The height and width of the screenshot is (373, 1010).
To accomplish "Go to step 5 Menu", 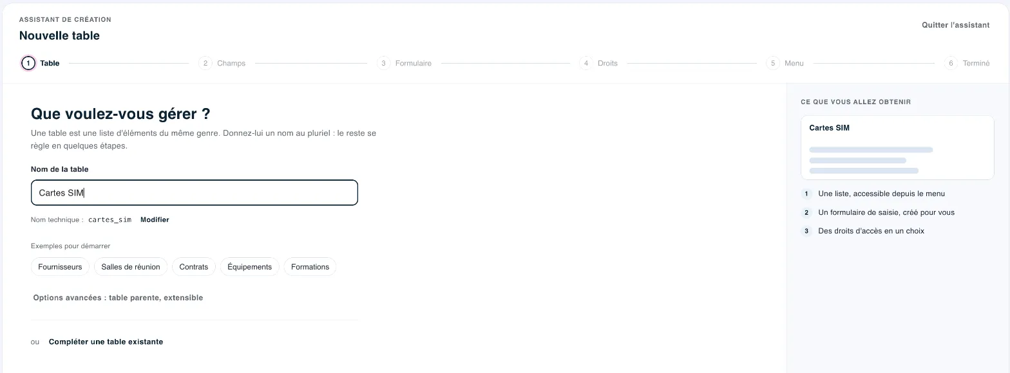I will click(785, 63).
